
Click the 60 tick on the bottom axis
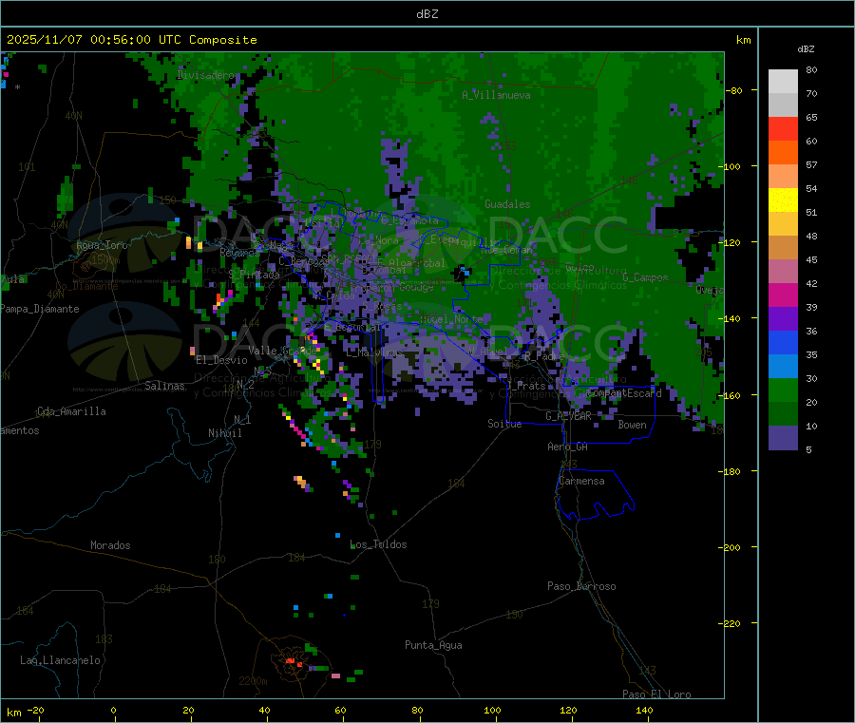341,711
